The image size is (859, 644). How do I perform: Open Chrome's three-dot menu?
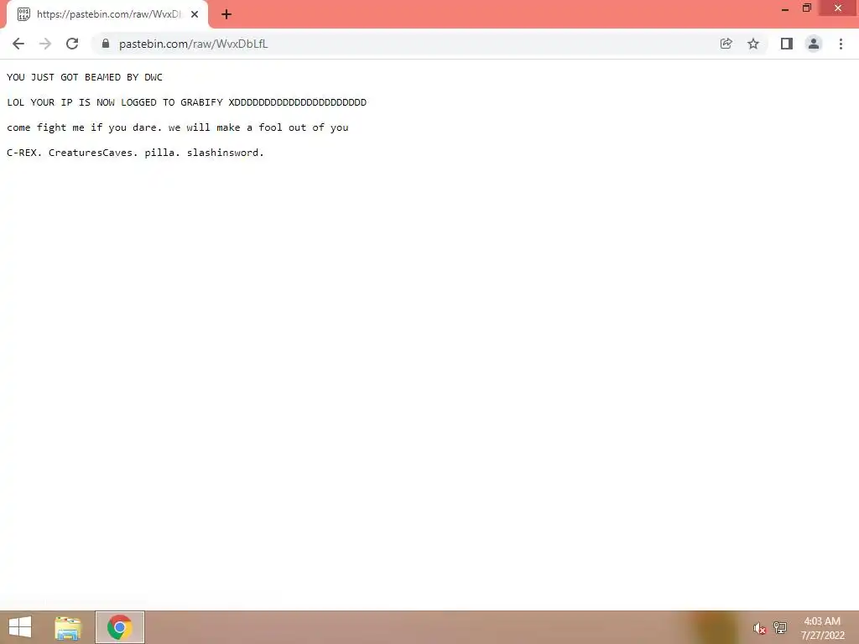pos(841,44)
